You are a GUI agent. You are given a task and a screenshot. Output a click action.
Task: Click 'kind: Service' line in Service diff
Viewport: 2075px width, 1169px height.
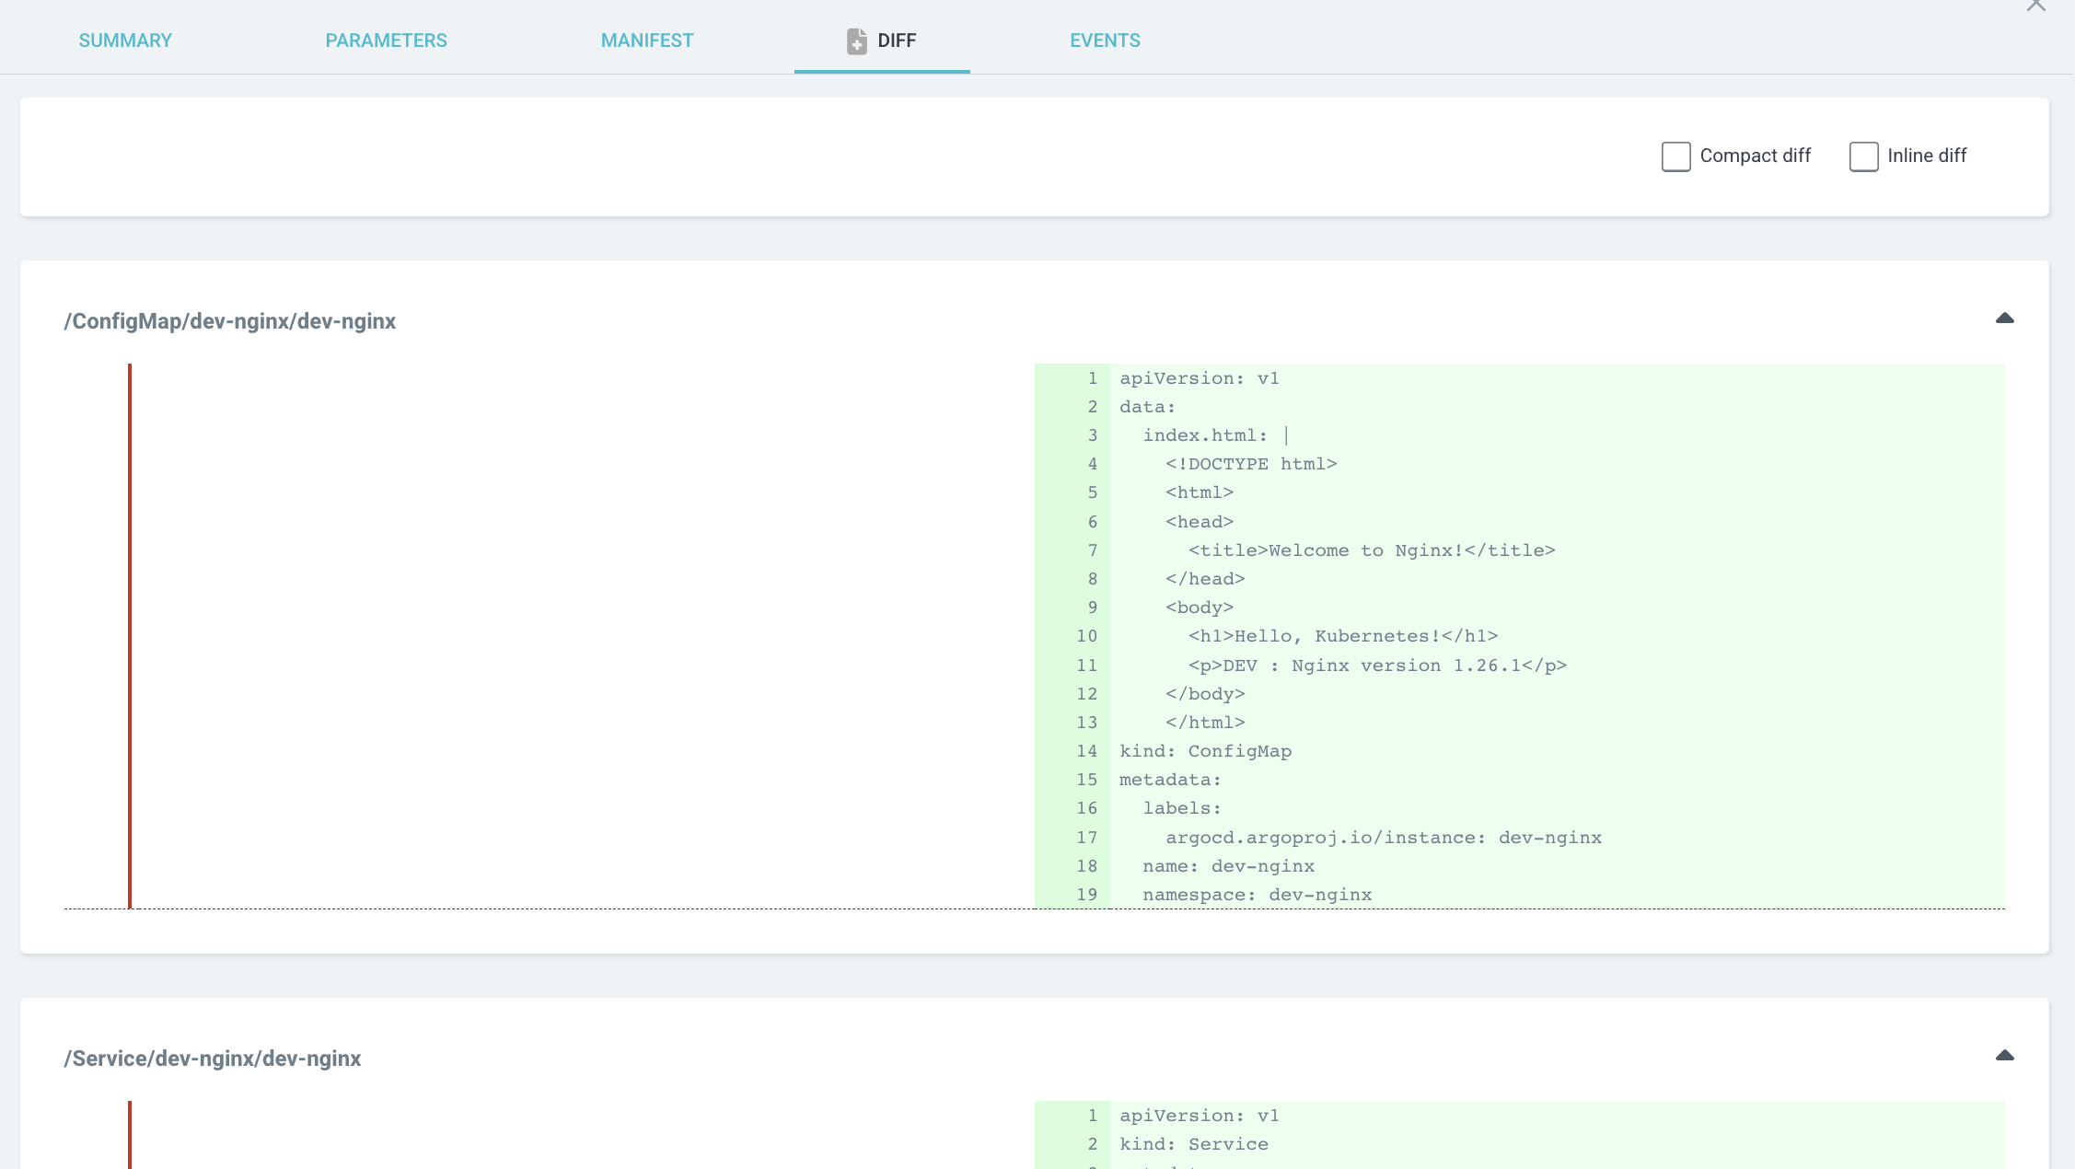1193,1144
